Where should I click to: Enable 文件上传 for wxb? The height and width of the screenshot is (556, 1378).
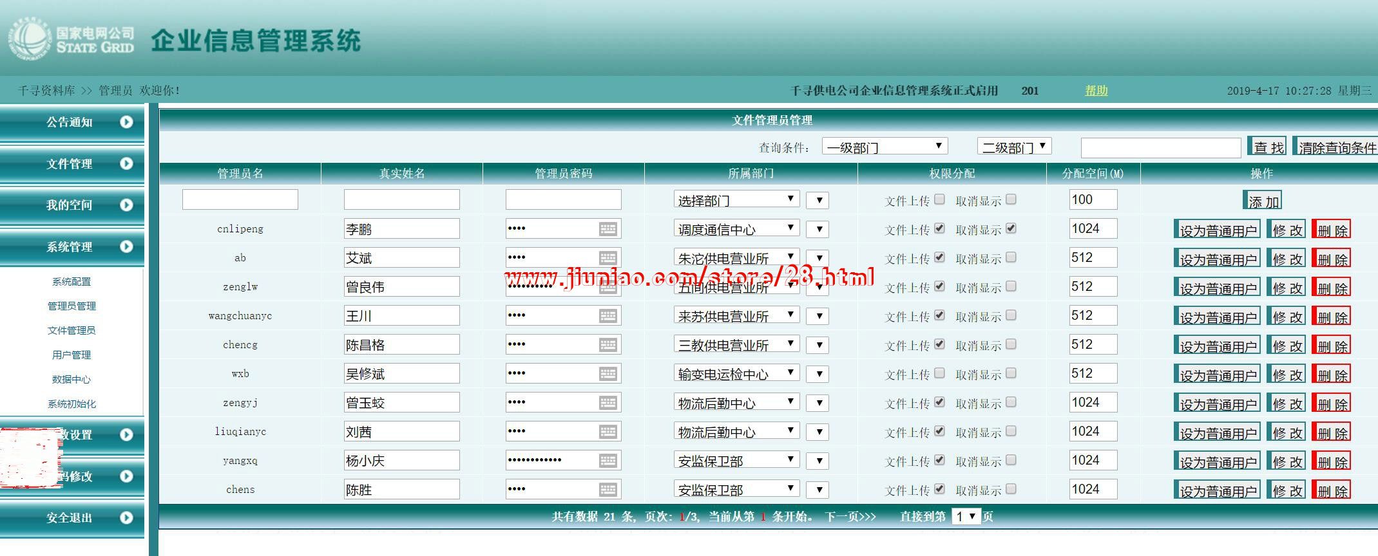[940, 373]
